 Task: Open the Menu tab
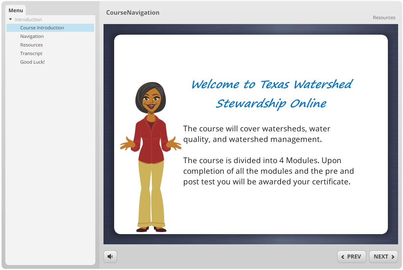16,10
